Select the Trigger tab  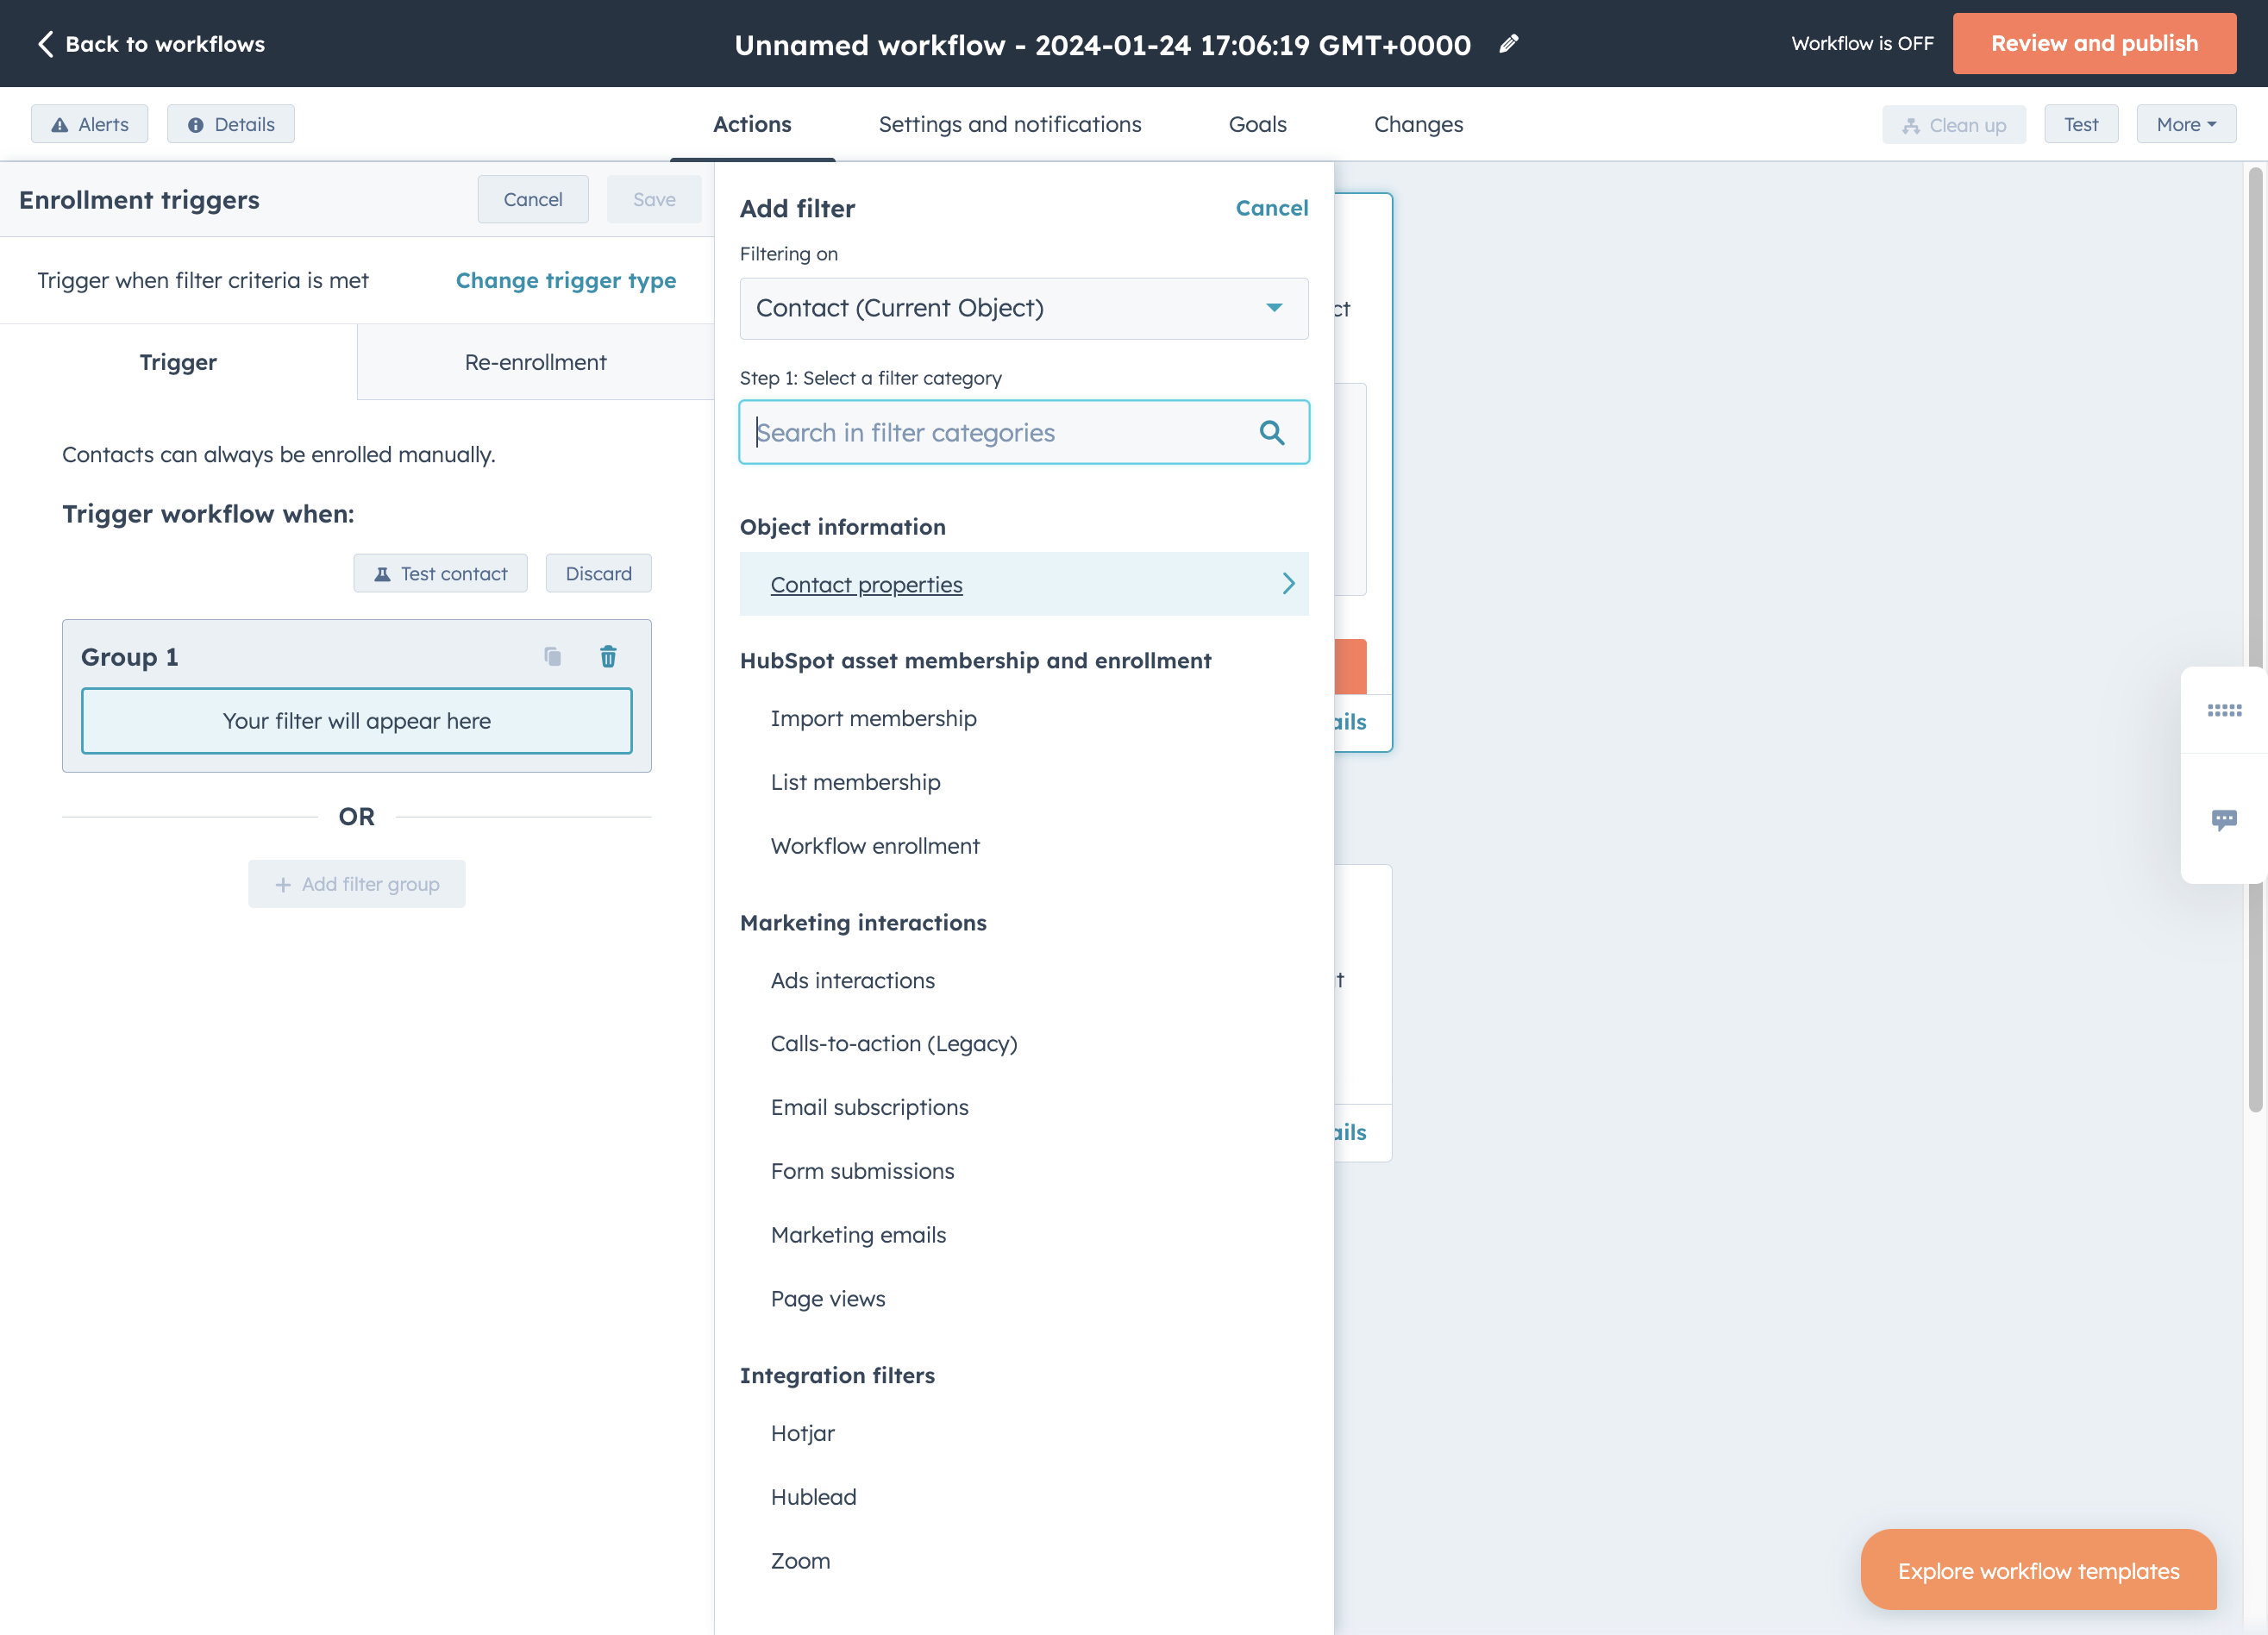pos(178,362)
